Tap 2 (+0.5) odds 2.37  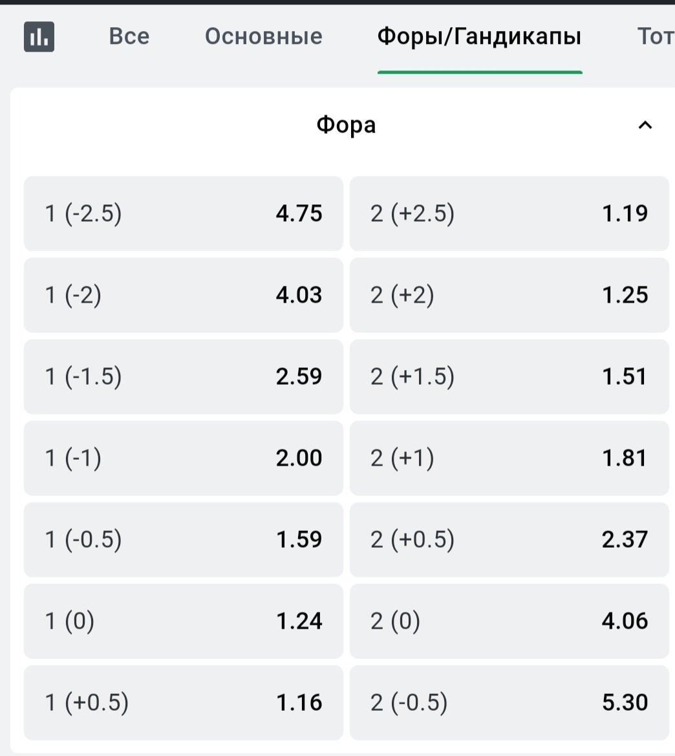(509, 539)
